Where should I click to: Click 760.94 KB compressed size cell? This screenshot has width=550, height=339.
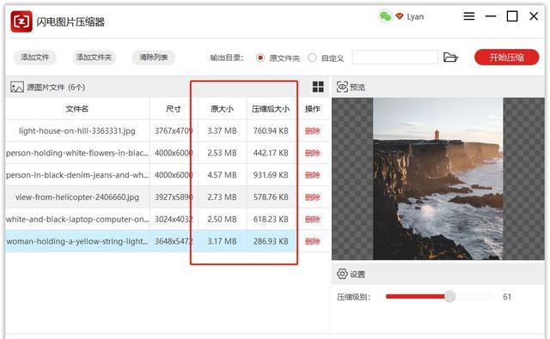coord(271,131)
